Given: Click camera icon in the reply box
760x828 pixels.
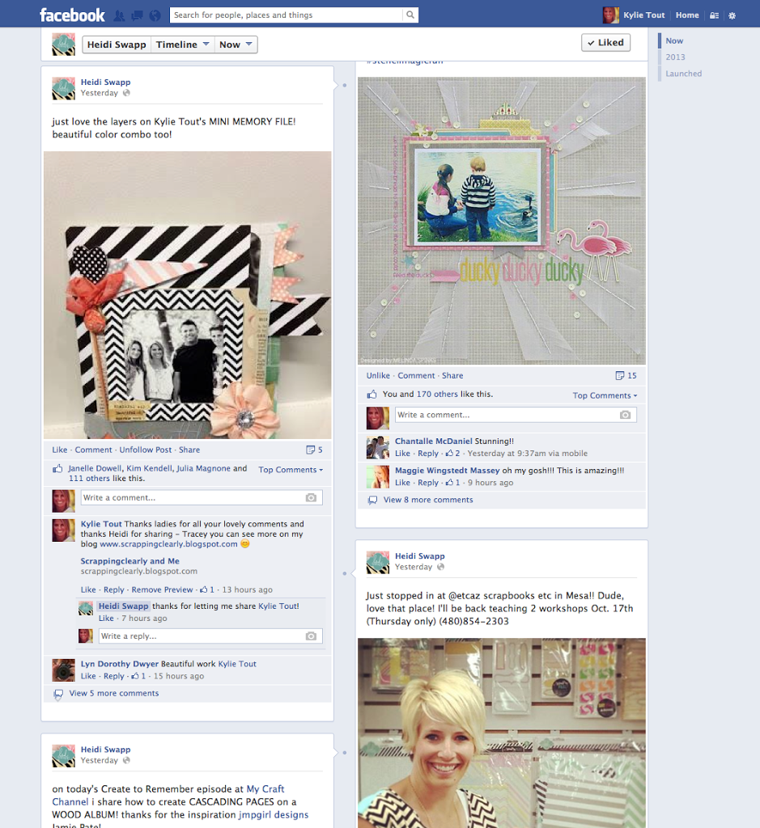Looking at the screenshot, I should coord(311,636).
